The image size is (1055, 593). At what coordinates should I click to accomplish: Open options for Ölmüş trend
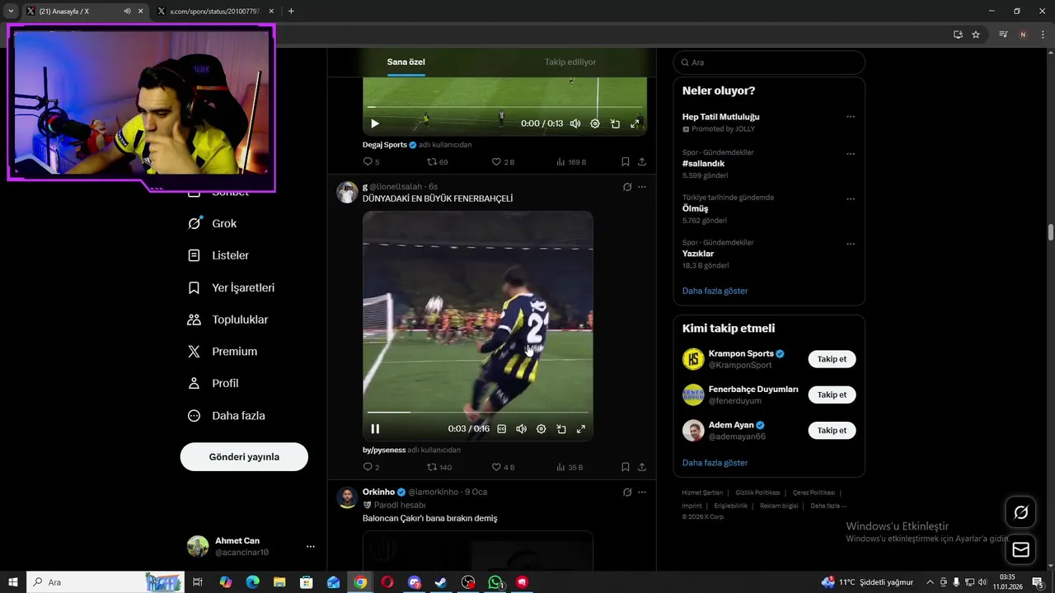click(851, 199)
